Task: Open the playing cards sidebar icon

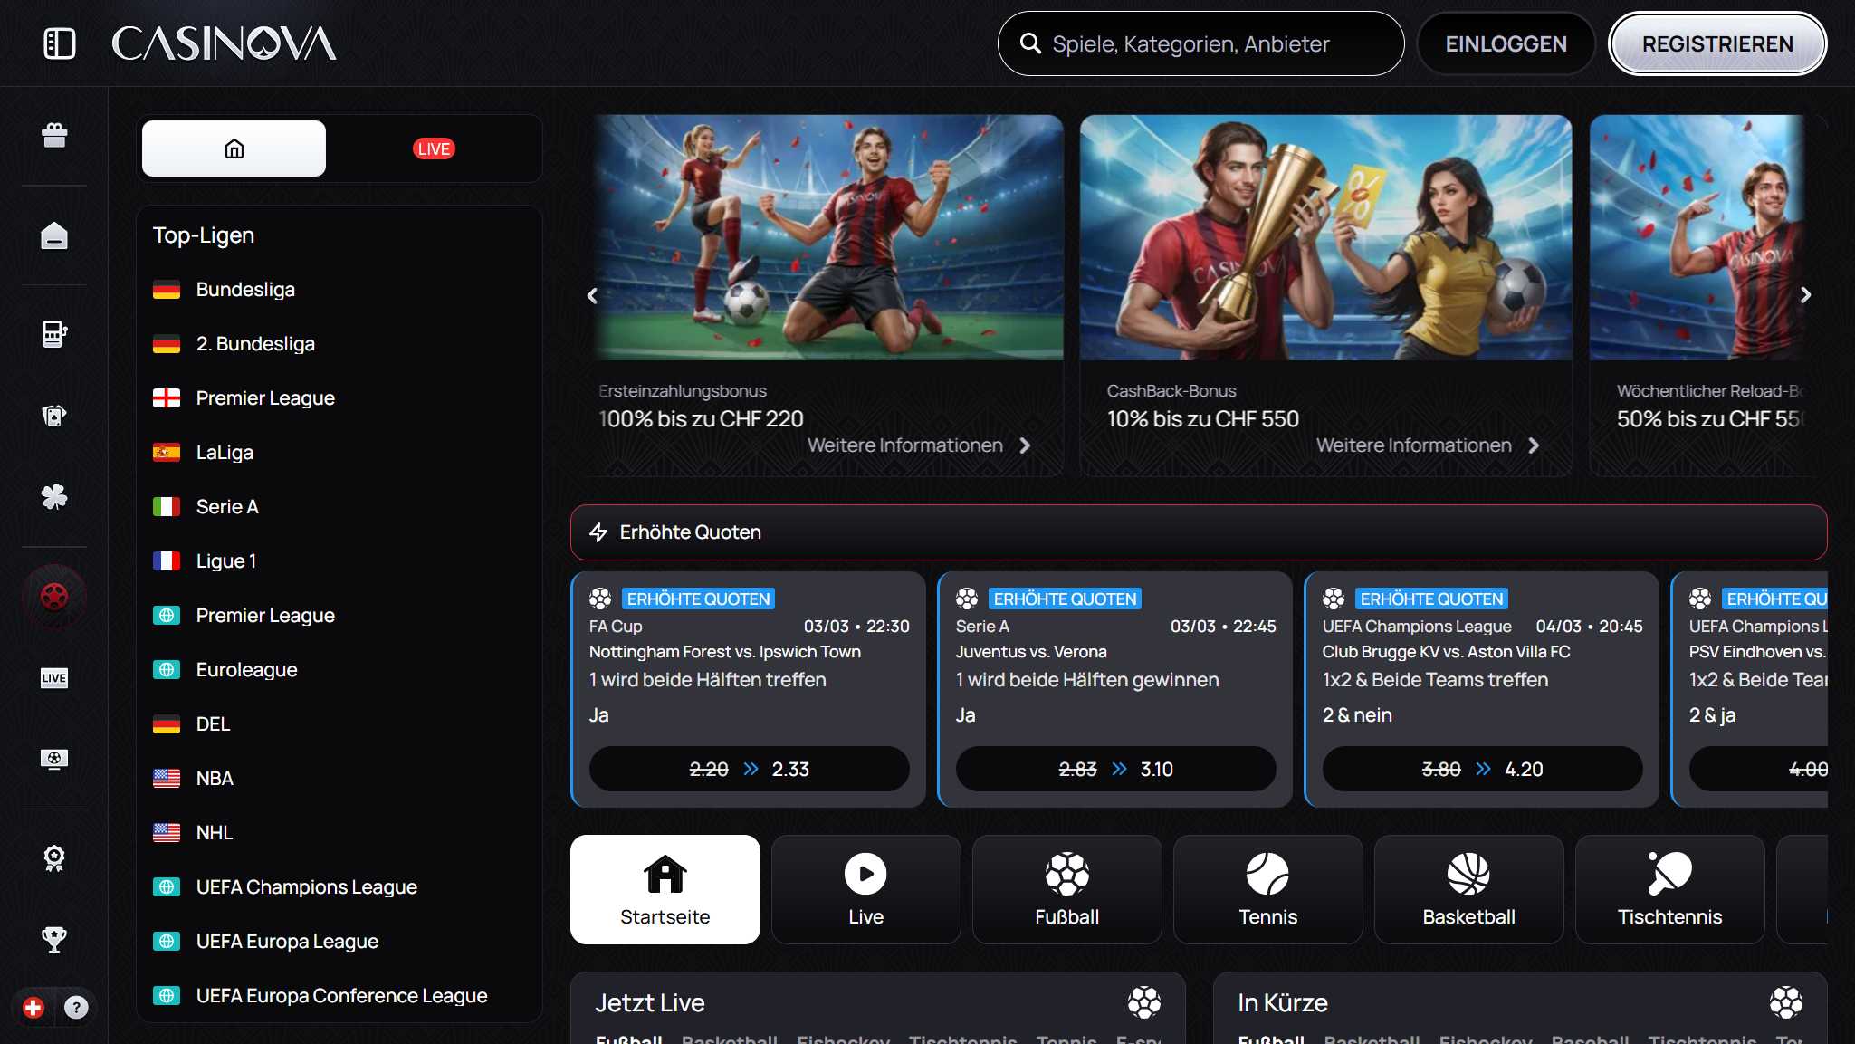Action: click(54, 416)
